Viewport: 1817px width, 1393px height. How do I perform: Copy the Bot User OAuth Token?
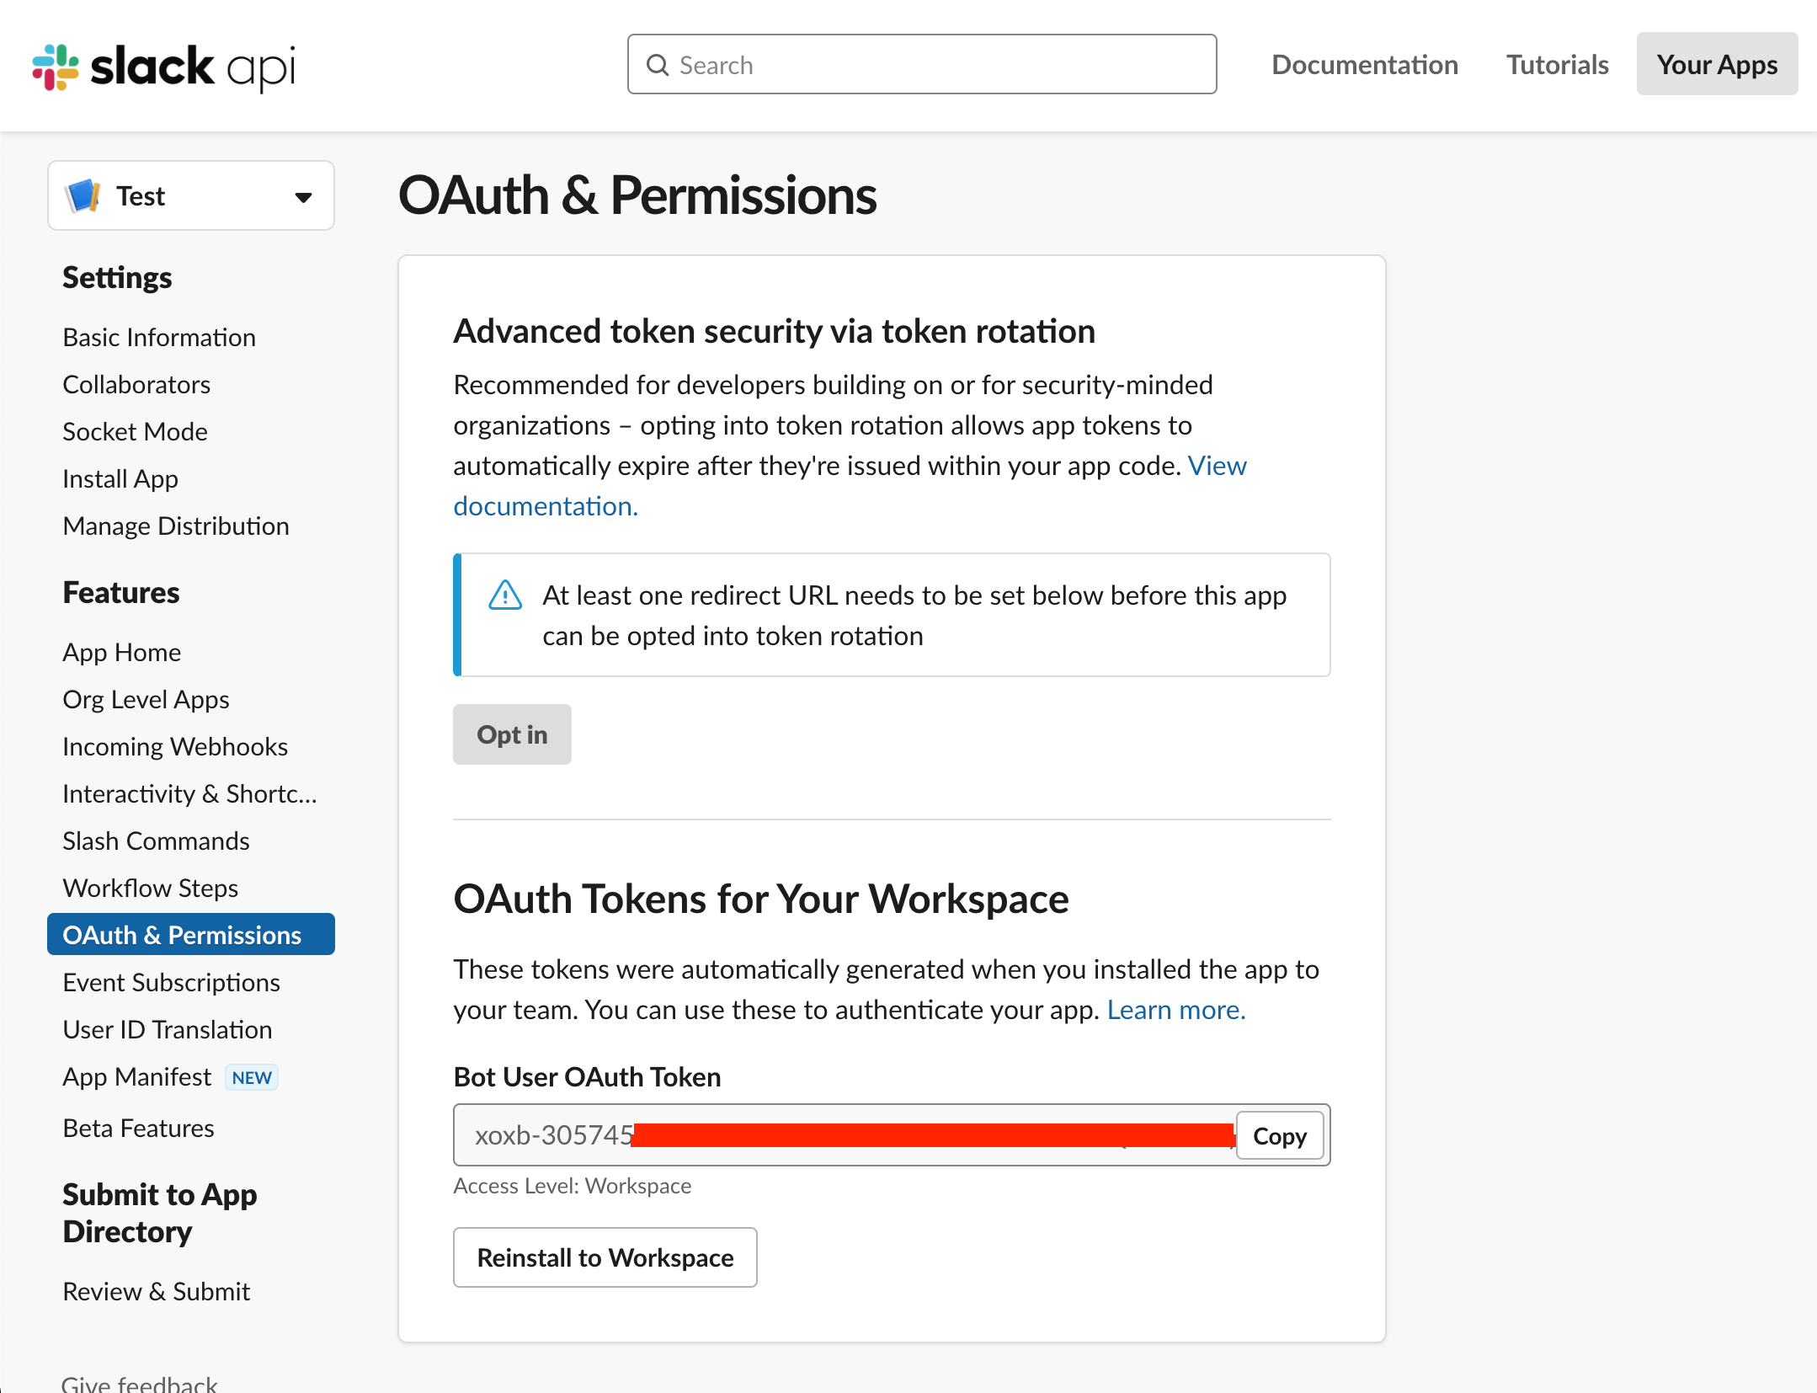click(1279, 1136)
